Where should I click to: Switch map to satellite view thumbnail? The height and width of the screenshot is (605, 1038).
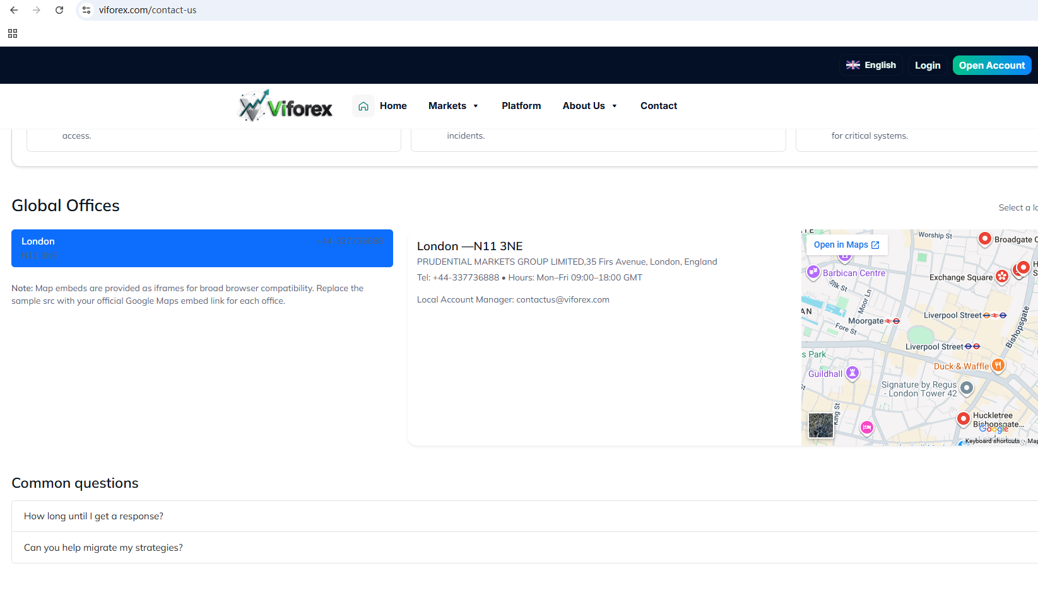pos(821,425)
